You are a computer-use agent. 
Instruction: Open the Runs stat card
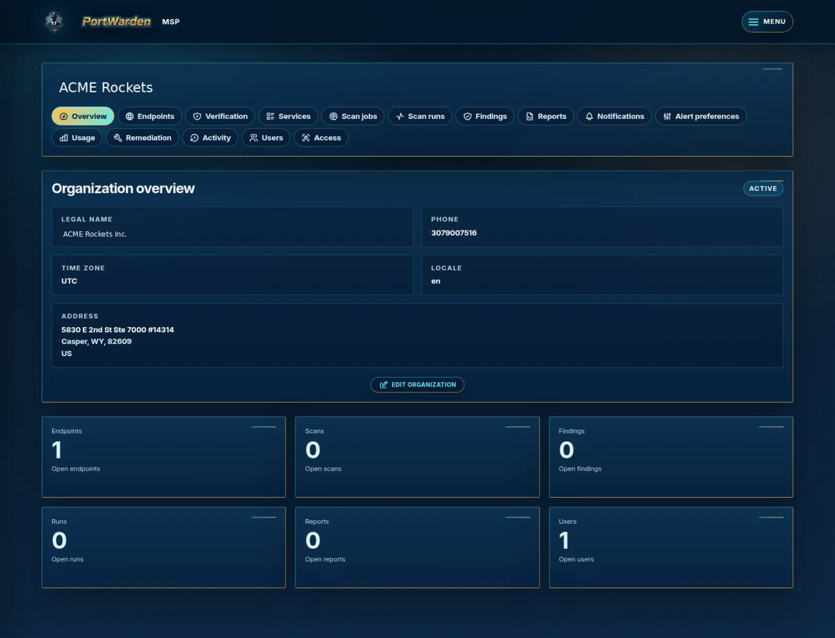click(x=164, y=548)
